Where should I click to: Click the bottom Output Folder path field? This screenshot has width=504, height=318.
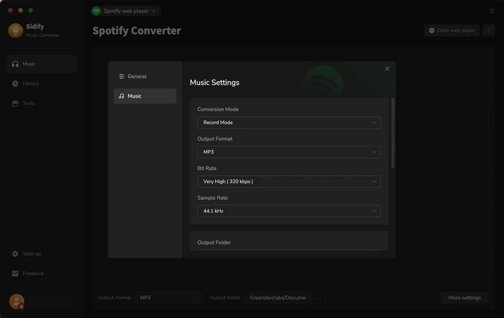[x=278, y=298]
